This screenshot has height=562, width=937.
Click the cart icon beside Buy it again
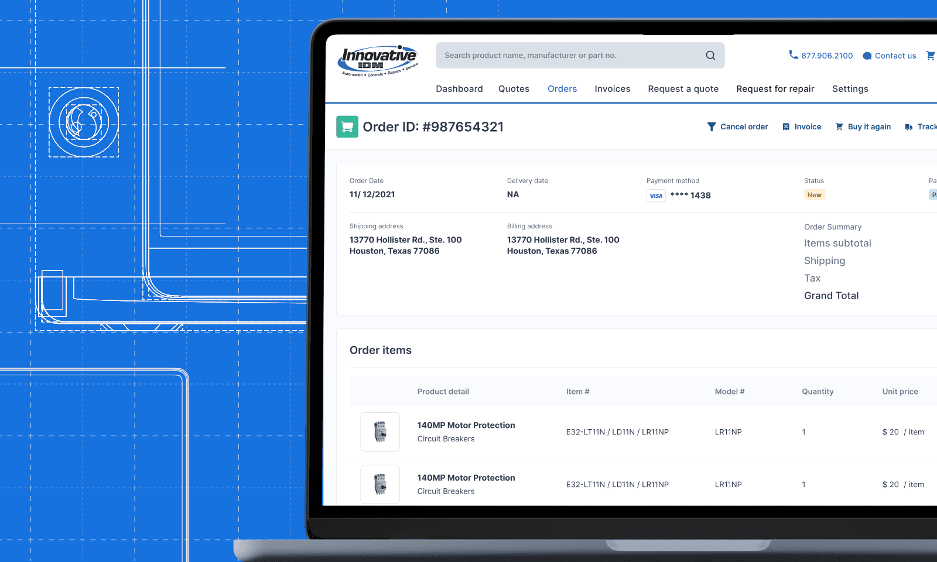839,126
